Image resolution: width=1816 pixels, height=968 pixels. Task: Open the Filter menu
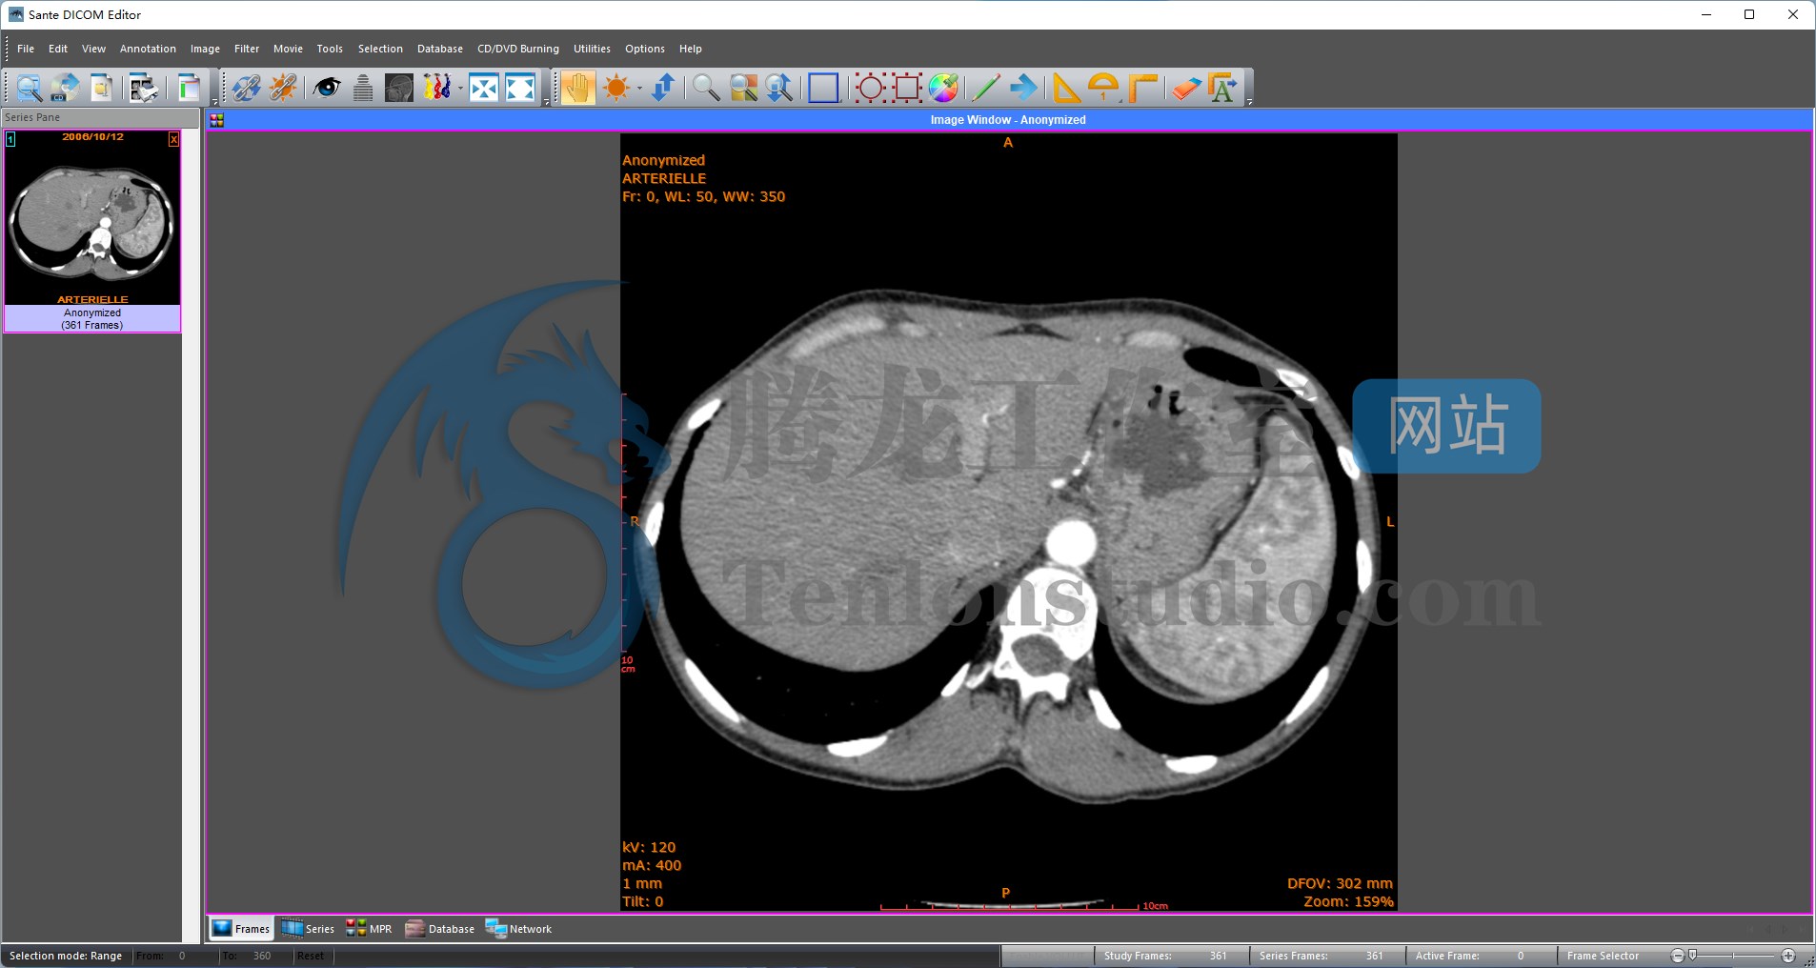[x=247, y=49]
